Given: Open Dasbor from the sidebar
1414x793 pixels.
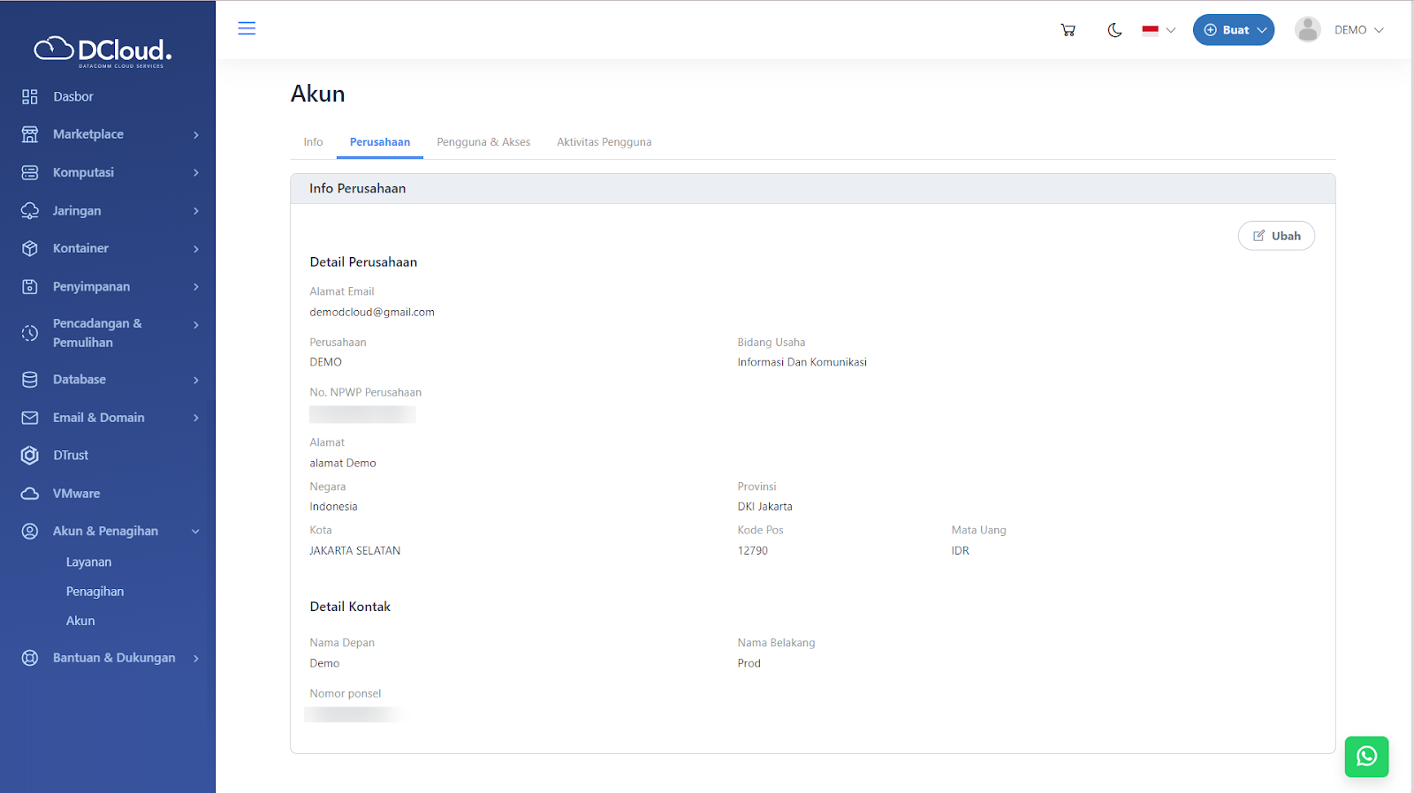Looking at the screenshot, I should click(72, 97).
